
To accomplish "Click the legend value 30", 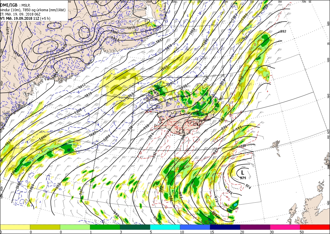I will point(272,232).
